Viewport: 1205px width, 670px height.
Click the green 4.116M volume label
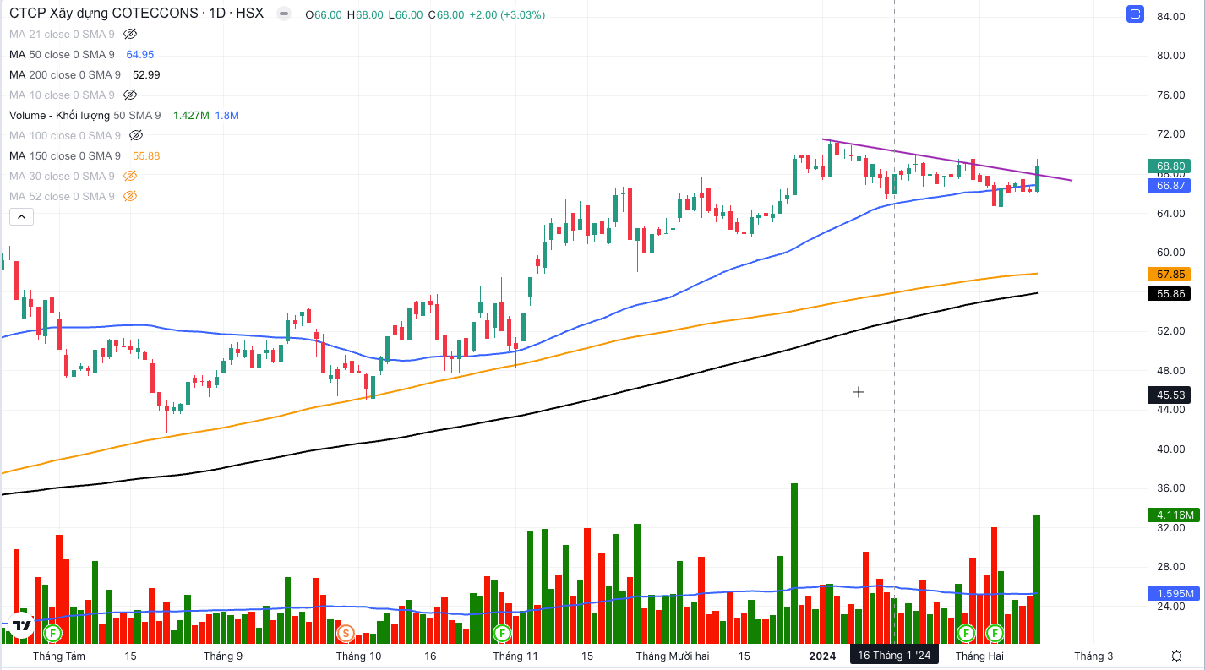pyautogui.click(x=1173, y=515)
